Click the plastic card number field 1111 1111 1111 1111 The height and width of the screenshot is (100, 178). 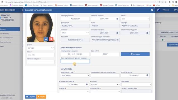click(75, 54)
